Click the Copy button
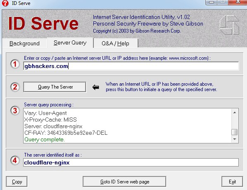The height and width of the screenshot is (190, 247). pos(17,181)
